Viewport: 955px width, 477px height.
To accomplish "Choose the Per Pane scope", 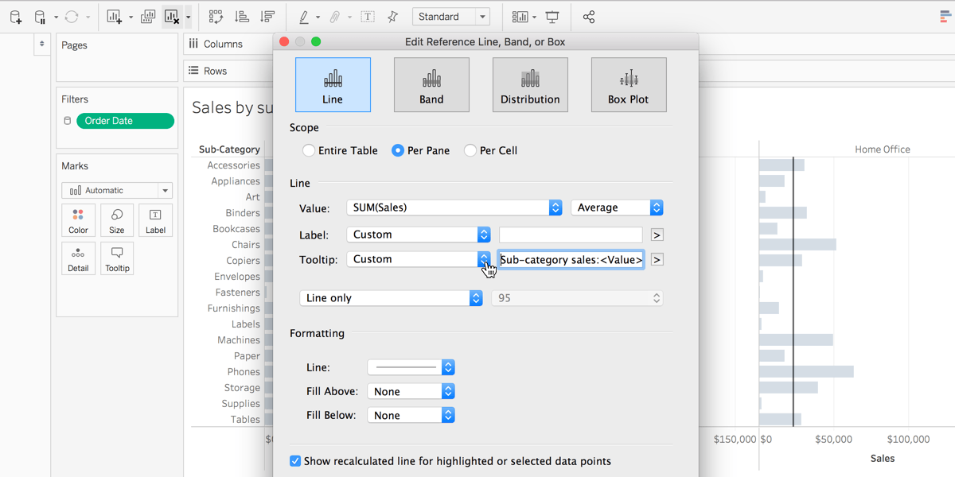I will pyautogui.click(x=398, y=150).
